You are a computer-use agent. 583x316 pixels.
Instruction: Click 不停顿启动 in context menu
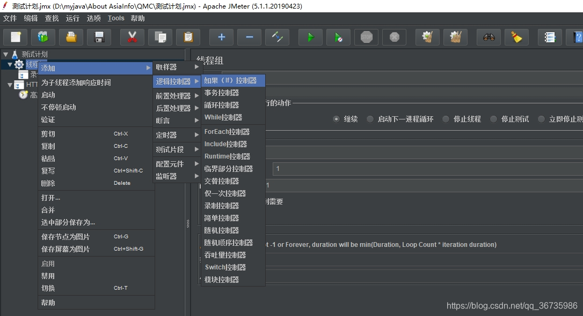click(x=96, y=107)
